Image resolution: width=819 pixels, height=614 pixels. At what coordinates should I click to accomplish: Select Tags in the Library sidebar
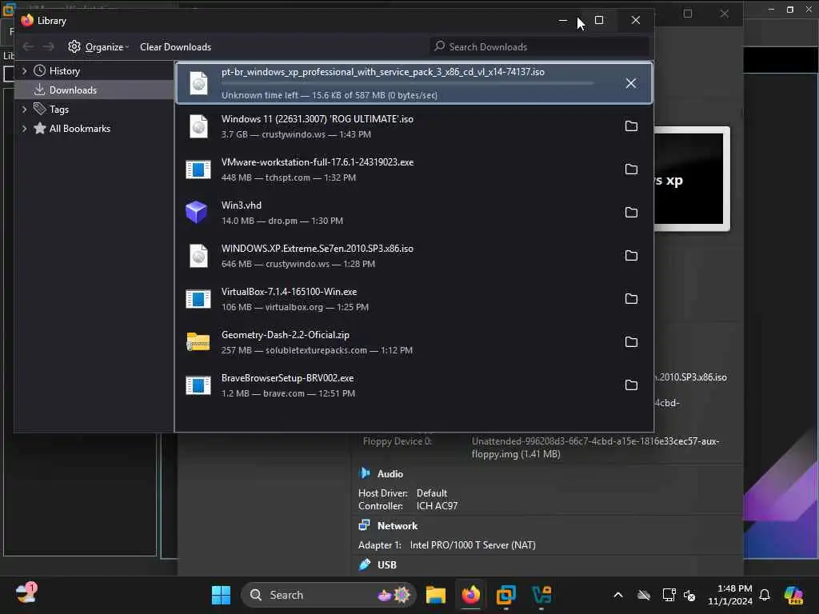[59, 109]
